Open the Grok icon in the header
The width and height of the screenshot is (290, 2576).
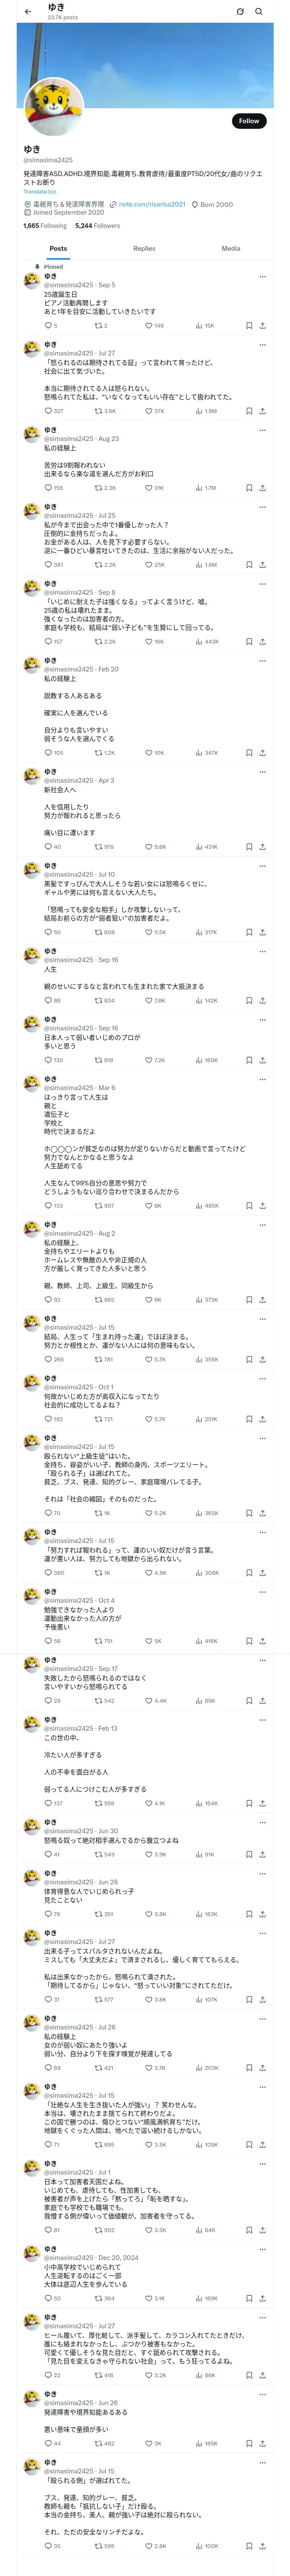[240, 12]
